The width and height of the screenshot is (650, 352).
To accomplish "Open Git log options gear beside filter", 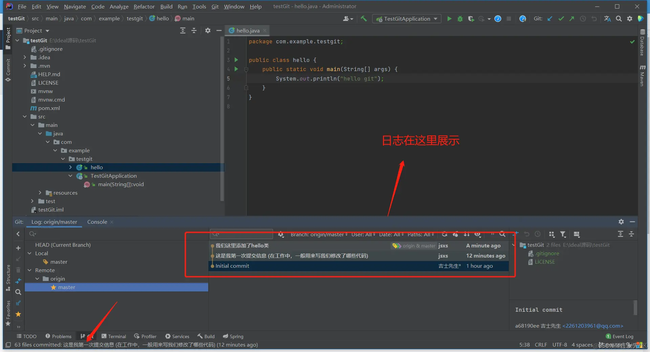I will (281, 234).
